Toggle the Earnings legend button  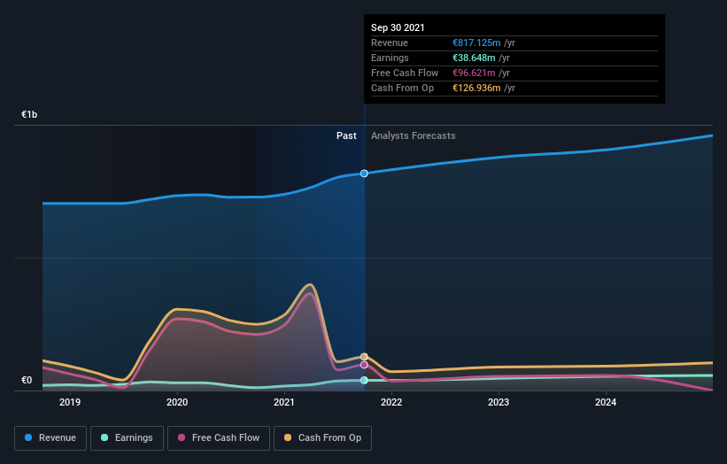(127, 438)
